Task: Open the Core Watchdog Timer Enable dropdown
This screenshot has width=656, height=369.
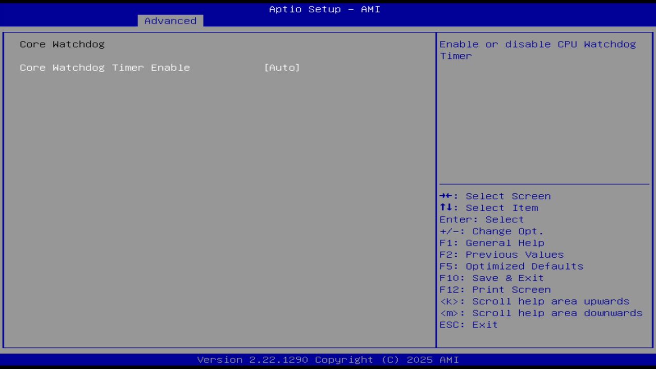Action: tap(282, 67)
